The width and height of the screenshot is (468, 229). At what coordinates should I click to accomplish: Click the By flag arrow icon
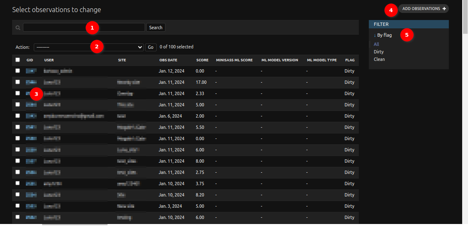point(375,35)
